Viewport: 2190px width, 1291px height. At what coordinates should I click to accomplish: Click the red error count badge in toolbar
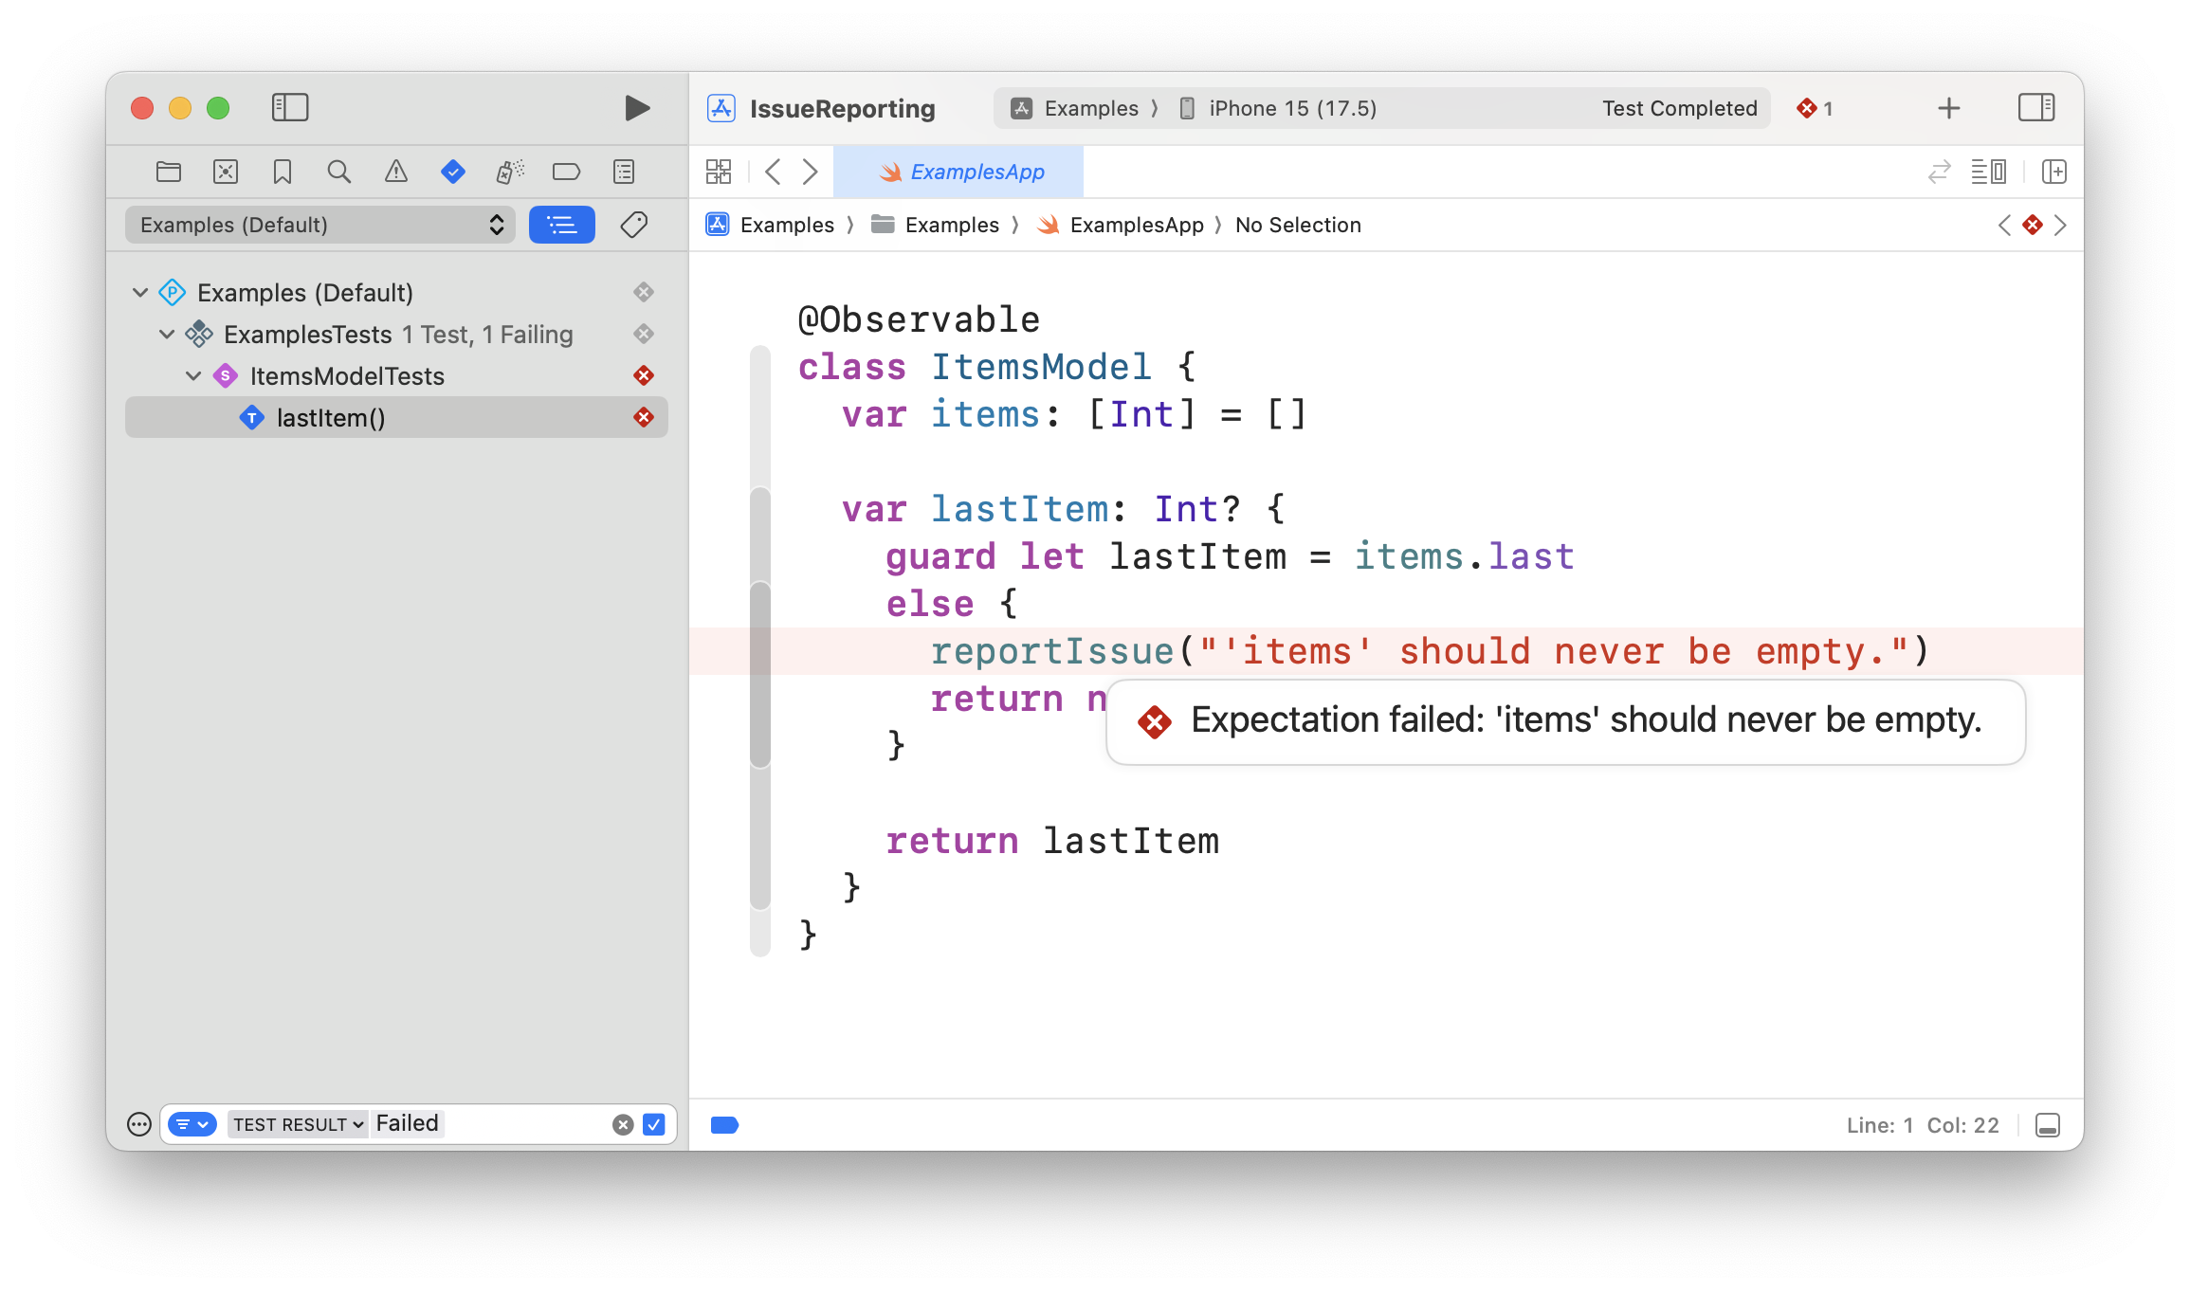1814,108
